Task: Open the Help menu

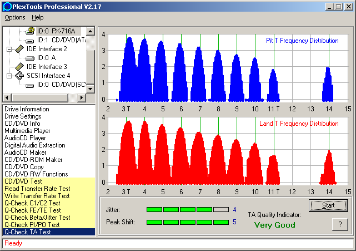Action: [37, 18]
